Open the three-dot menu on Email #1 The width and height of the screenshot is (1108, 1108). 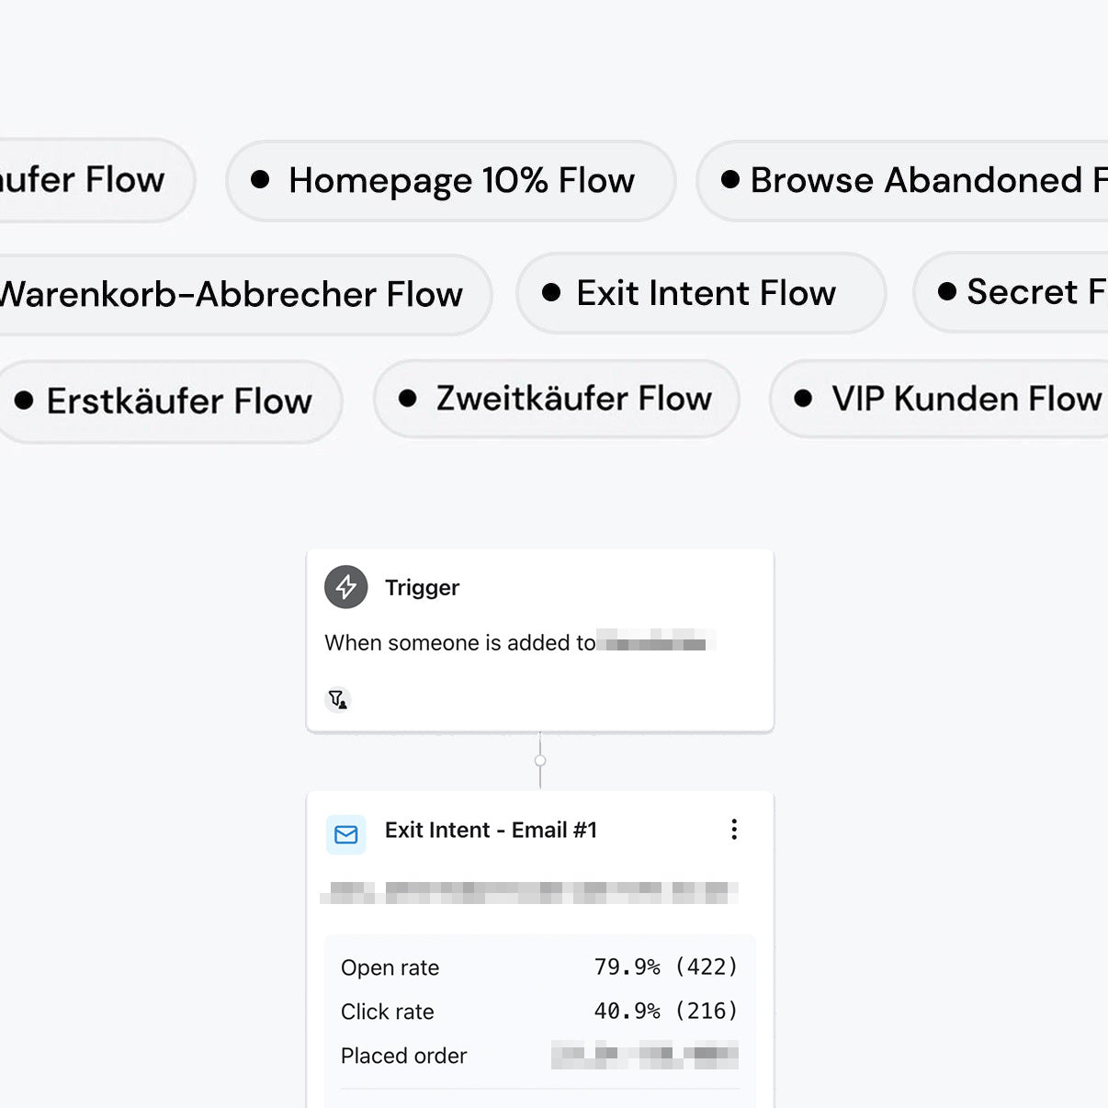[734, 830]
